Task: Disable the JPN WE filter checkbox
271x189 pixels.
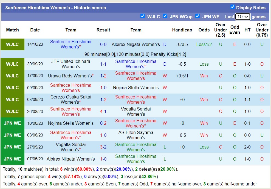Action: [197, 16]
